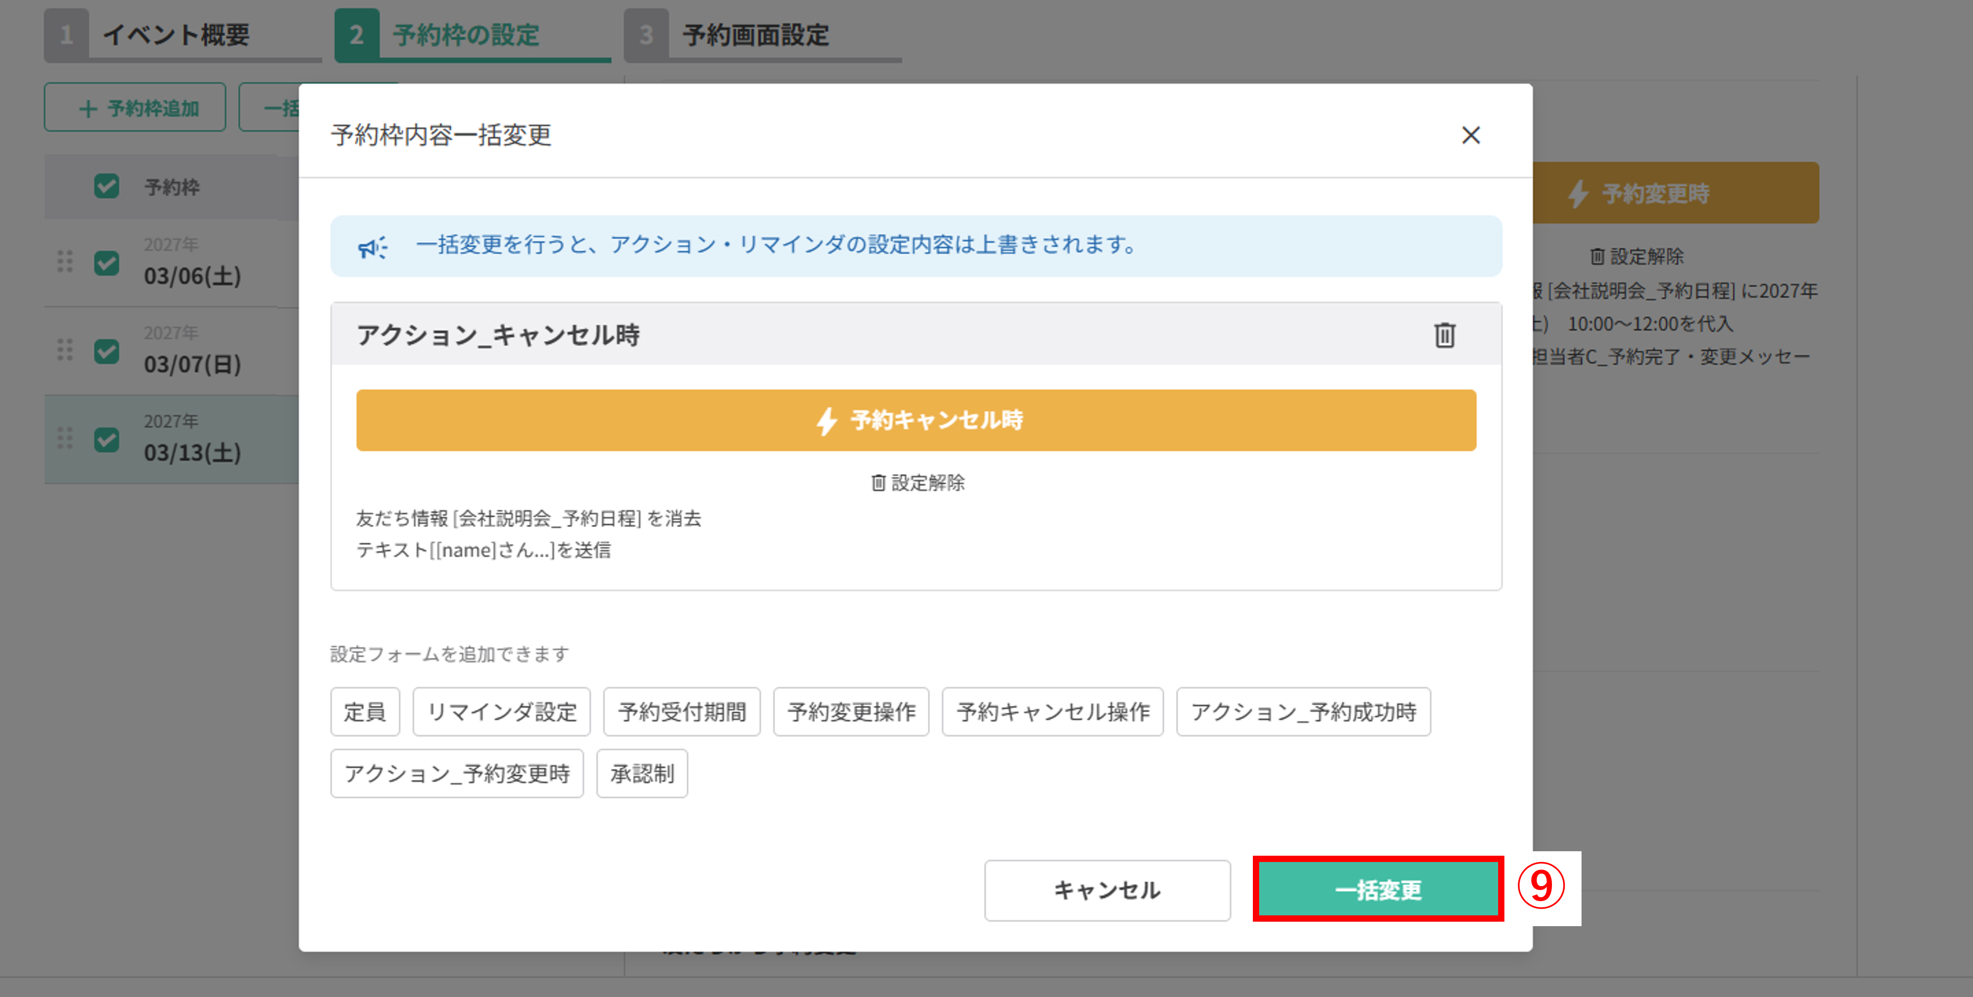Add the 定員 setting form
1973x997 pixels.
click(365, 712)
